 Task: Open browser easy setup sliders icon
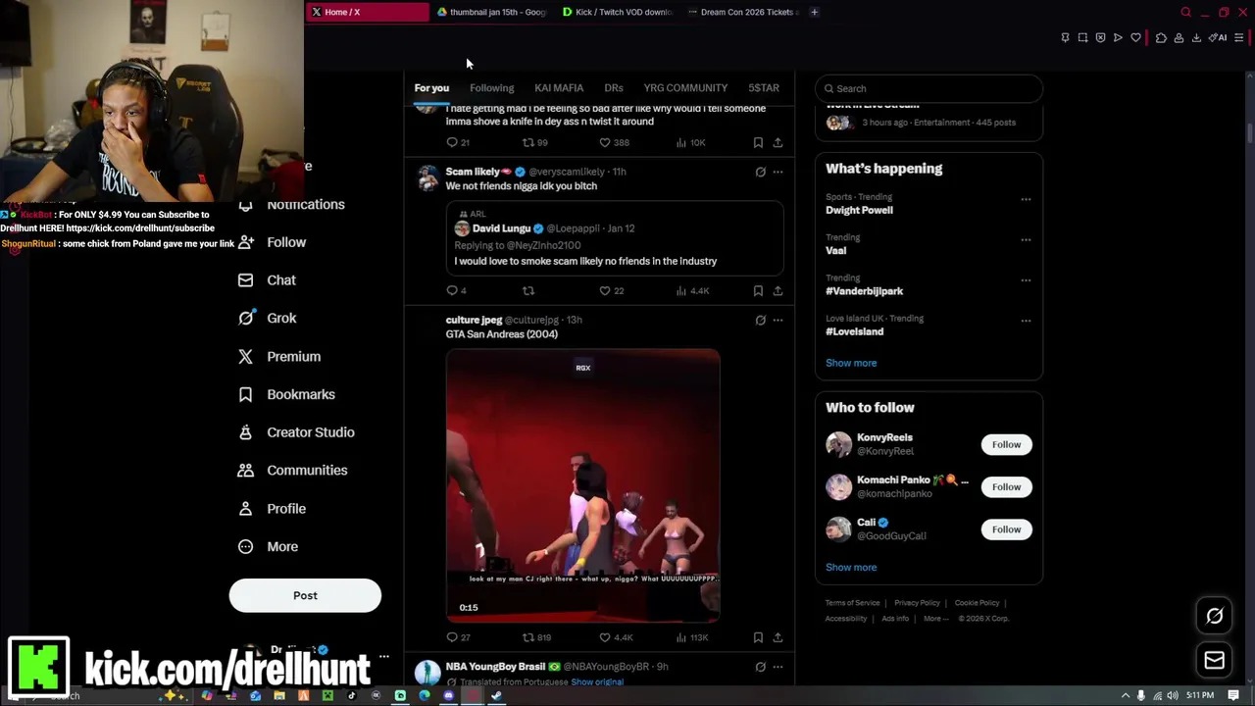coord(1239,38)
